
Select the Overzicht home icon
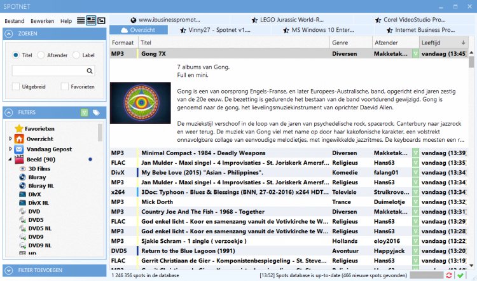tap(19, 139)
